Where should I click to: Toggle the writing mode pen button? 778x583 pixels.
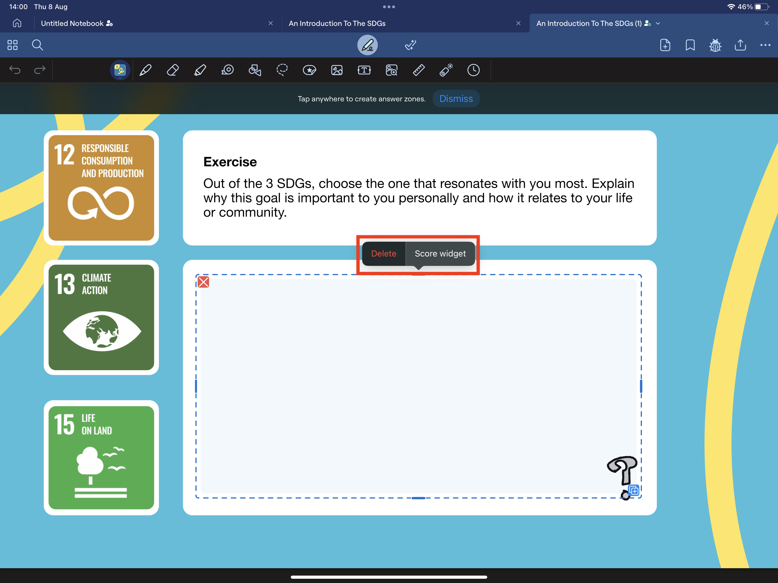point(367,45)
